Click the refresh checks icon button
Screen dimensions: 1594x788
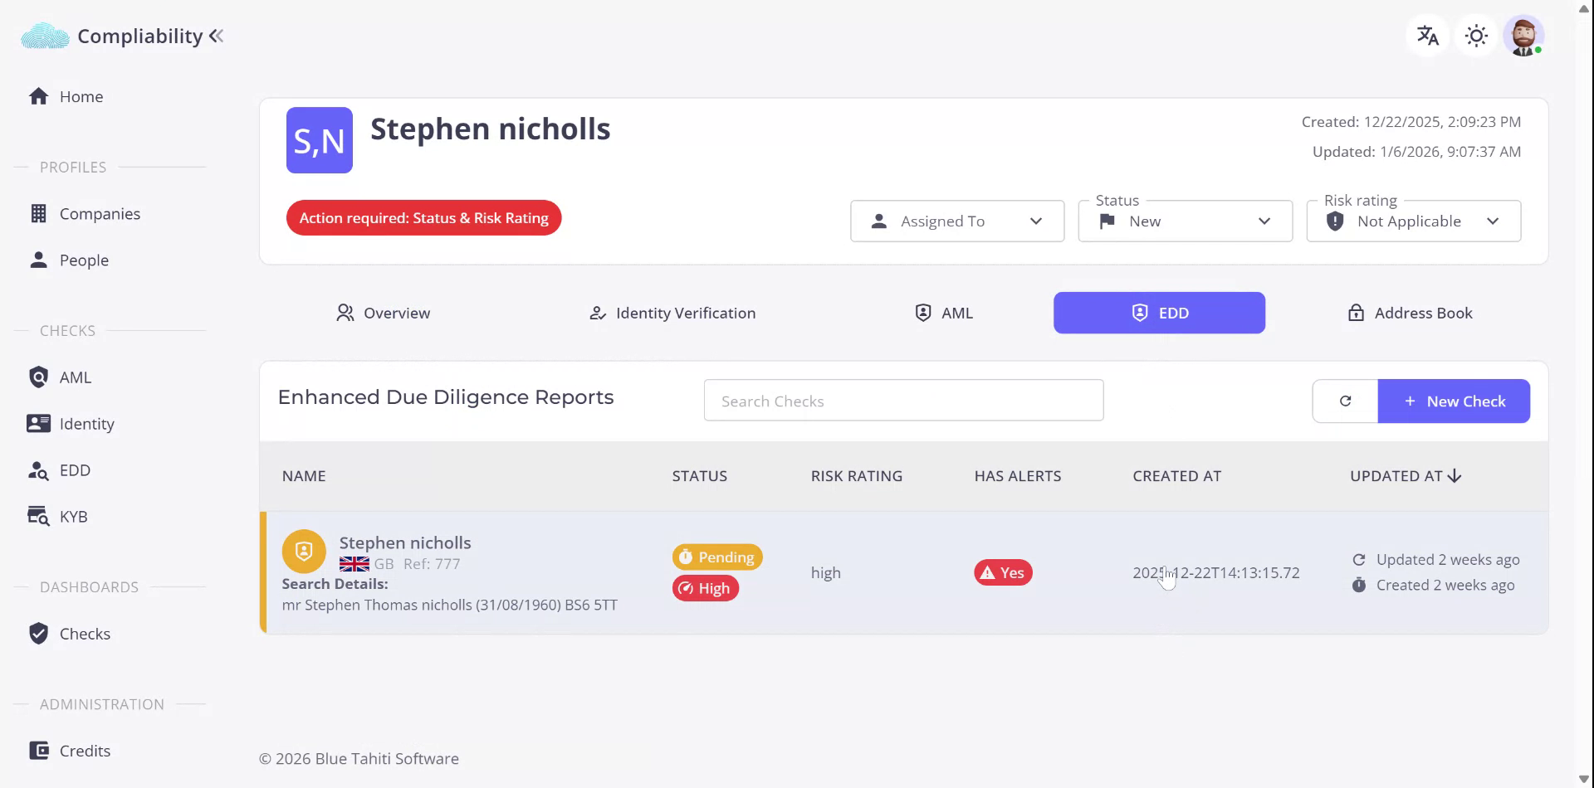pyautogui.click(x=1345, y=401)
